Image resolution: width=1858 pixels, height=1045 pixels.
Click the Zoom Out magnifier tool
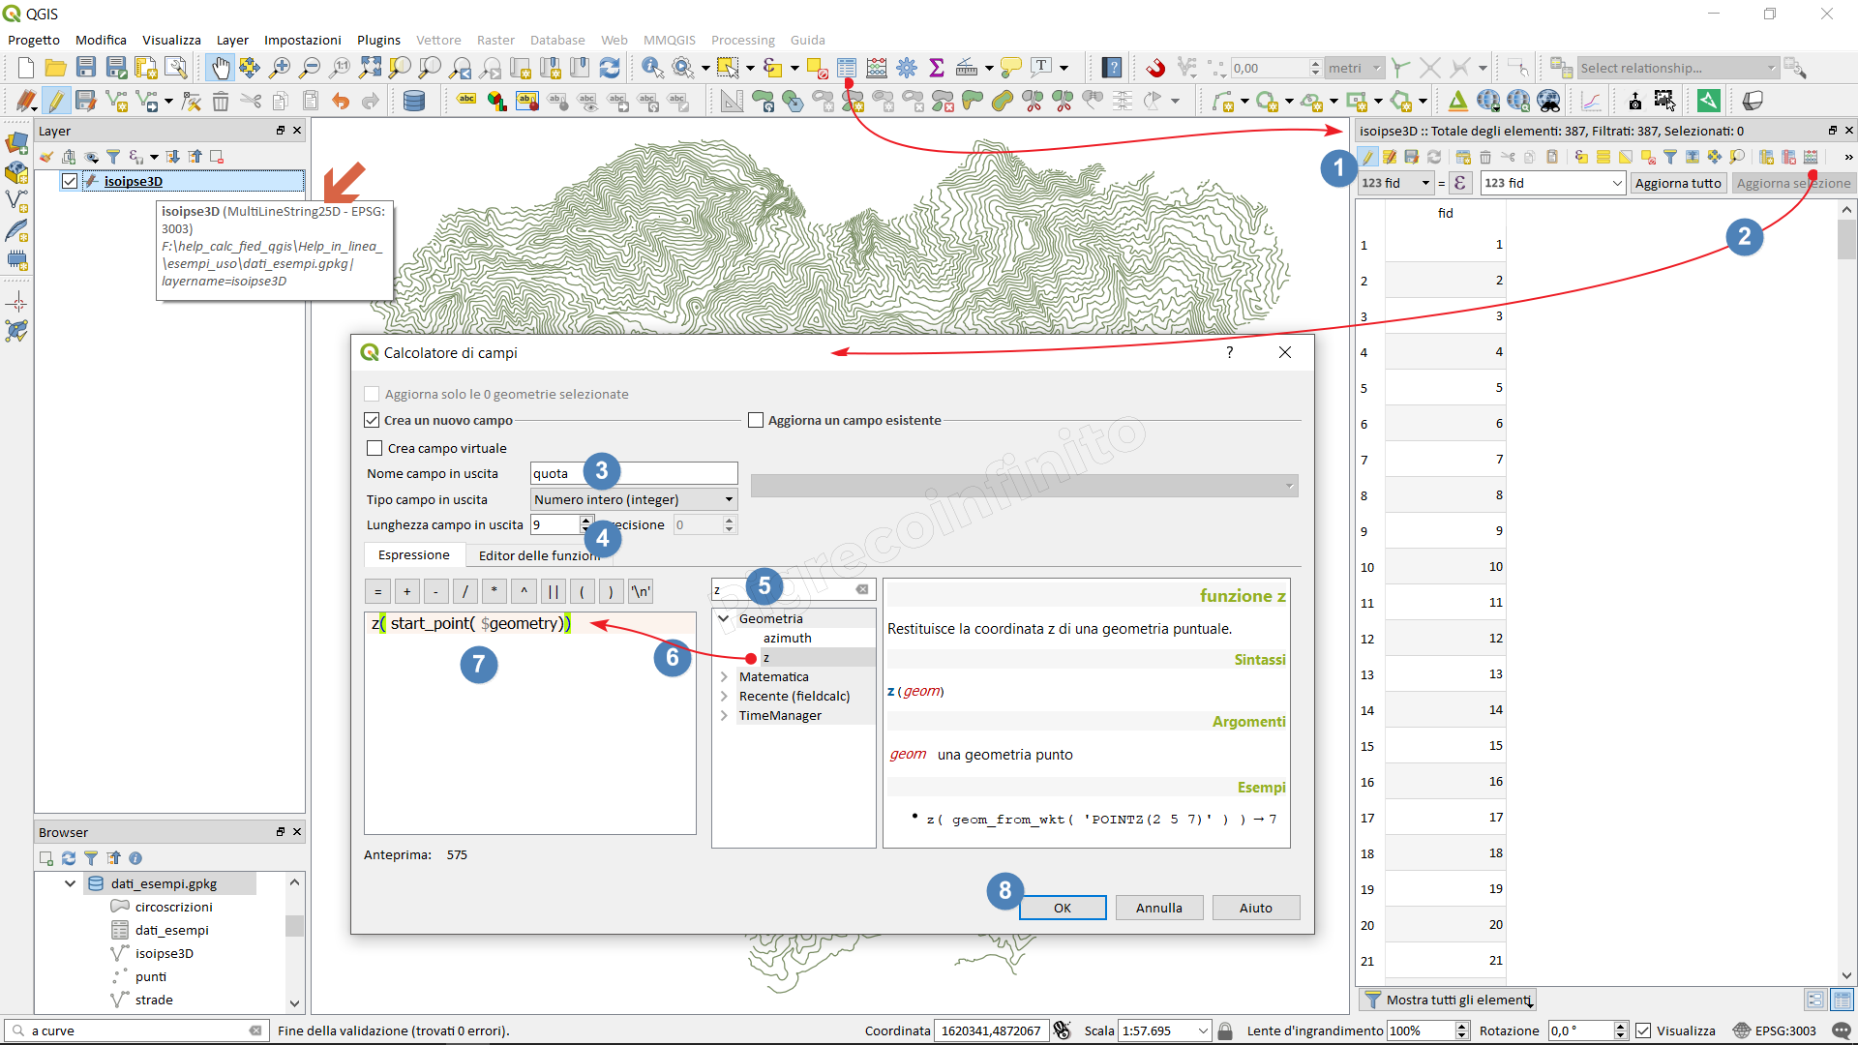[310, 68]
